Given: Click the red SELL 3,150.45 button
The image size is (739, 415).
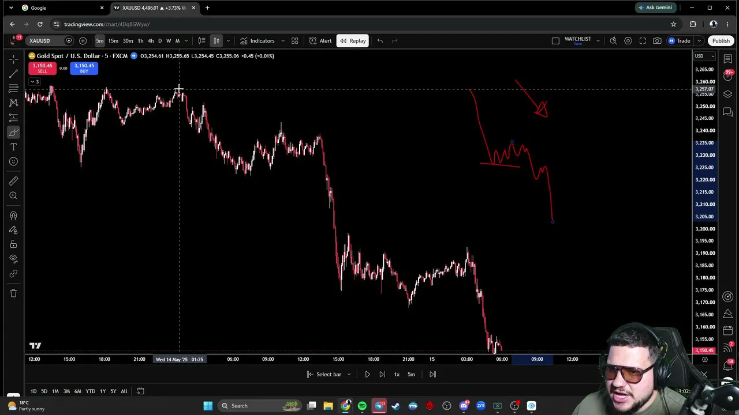Looking at the screenshot, I should [x=42, y=68].
